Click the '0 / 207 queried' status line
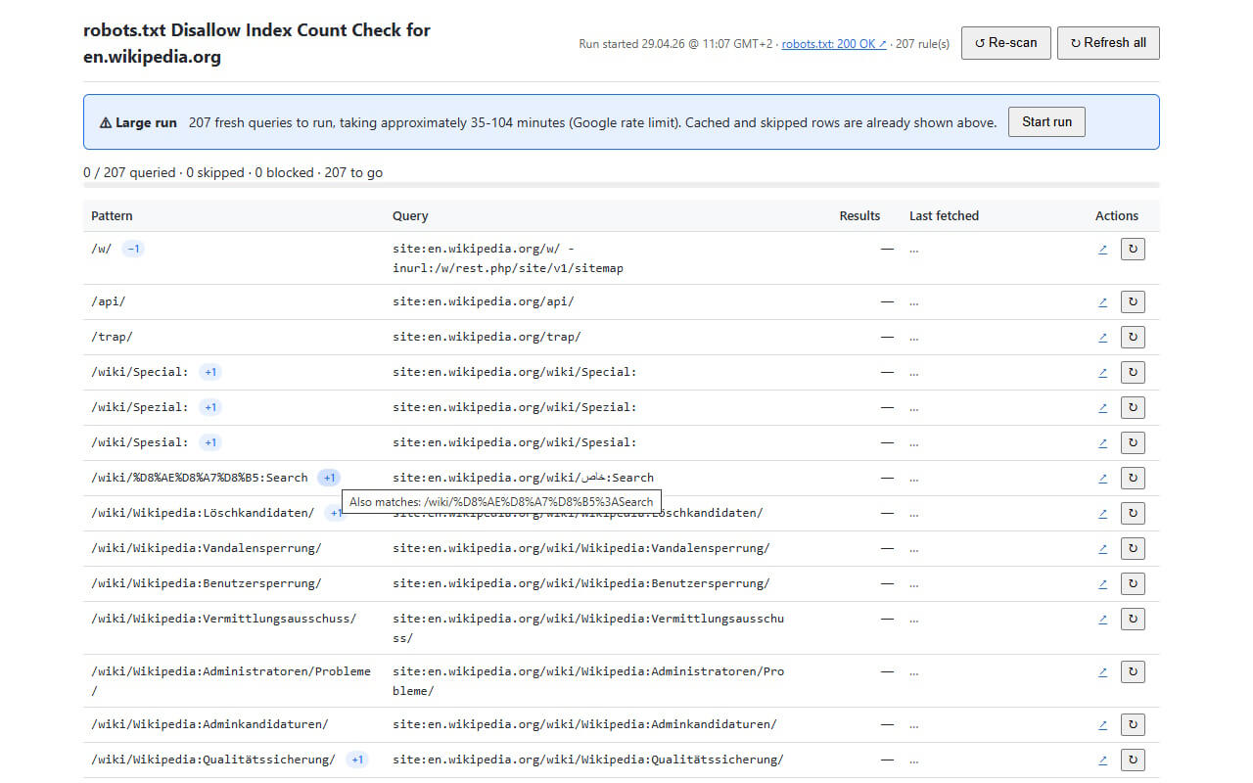 tap(233, 172)
